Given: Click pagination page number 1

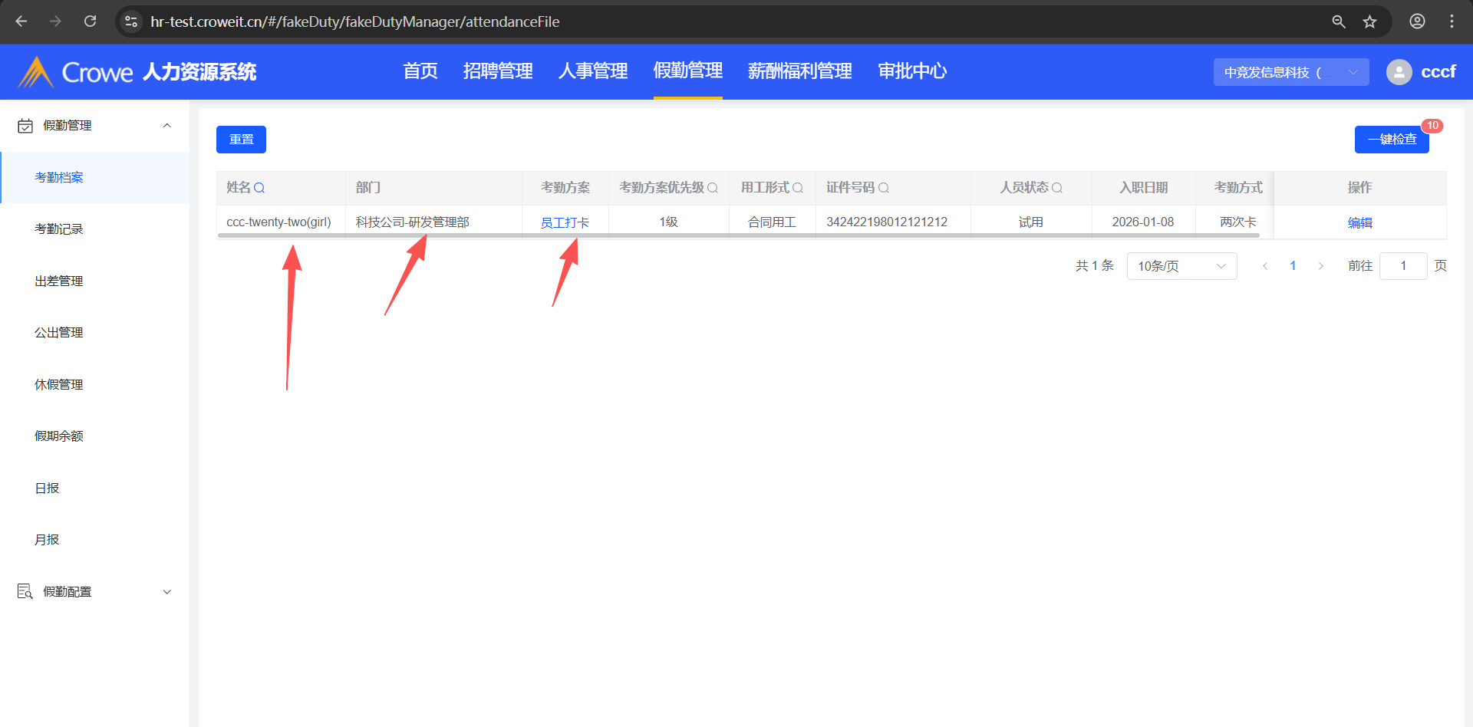Looking at the screenshot, I should [1293, 266].
